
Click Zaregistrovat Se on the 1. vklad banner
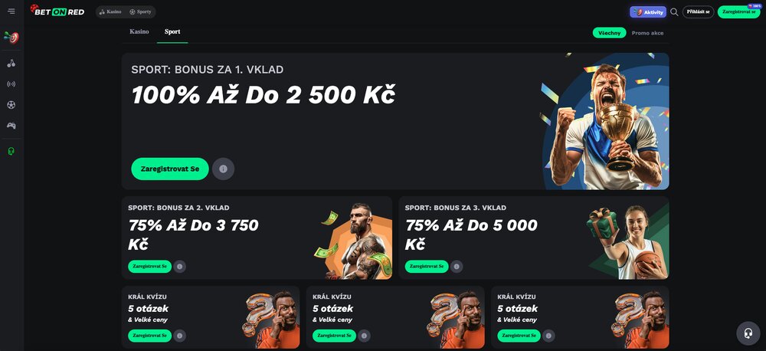click(170, 169)
